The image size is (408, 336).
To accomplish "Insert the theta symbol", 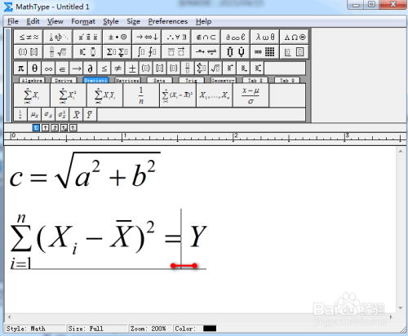I will pos(34,69).
